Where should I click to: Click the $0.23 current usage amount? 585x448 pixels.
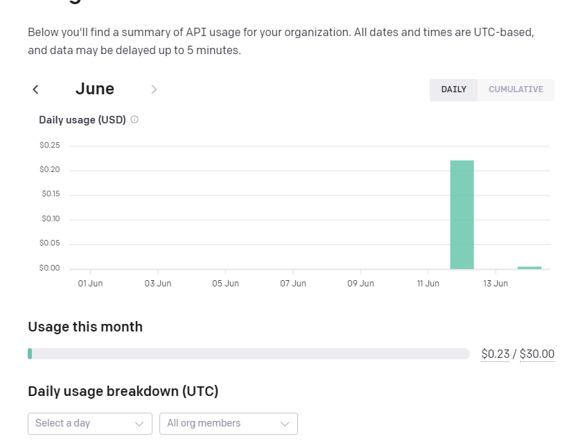(495, 354)
